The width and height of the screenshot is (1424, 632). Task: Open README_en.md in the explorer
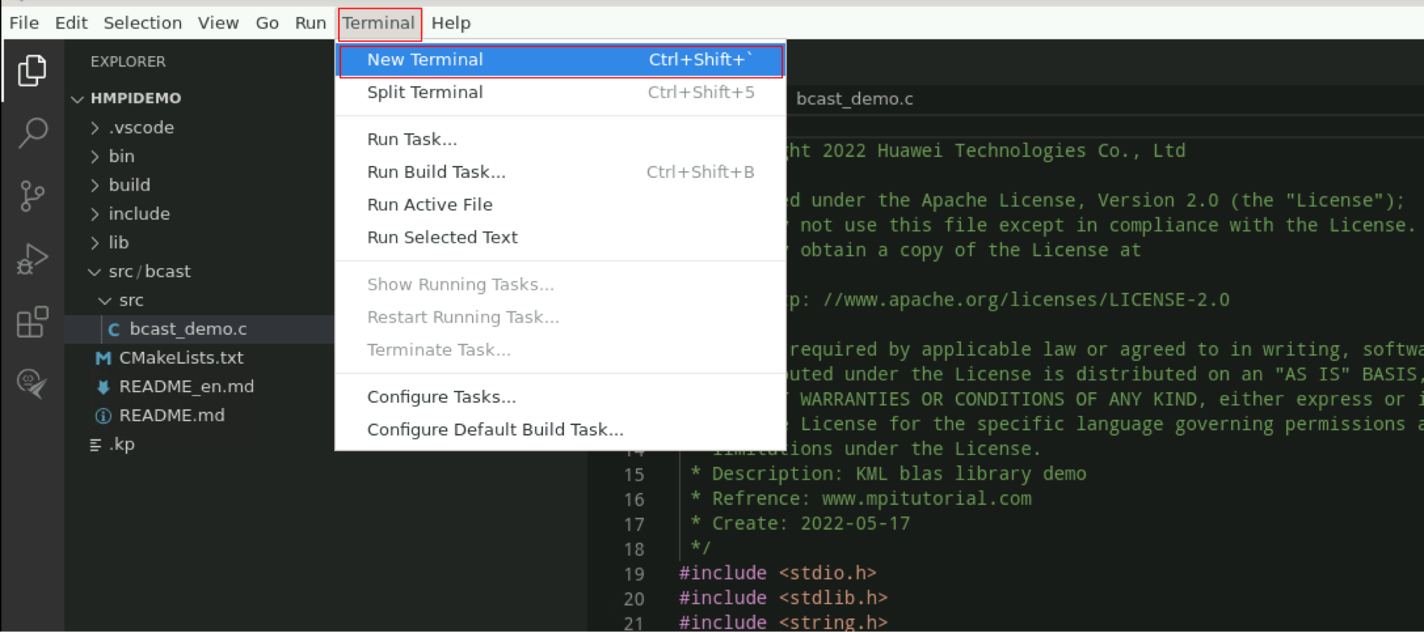pyautogui.click(x=186, y=387)
